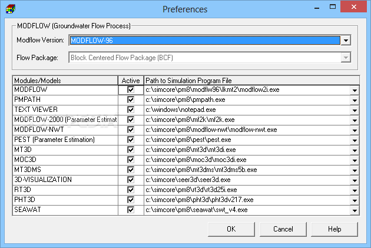Click the mf2k.exe path text

190,120
